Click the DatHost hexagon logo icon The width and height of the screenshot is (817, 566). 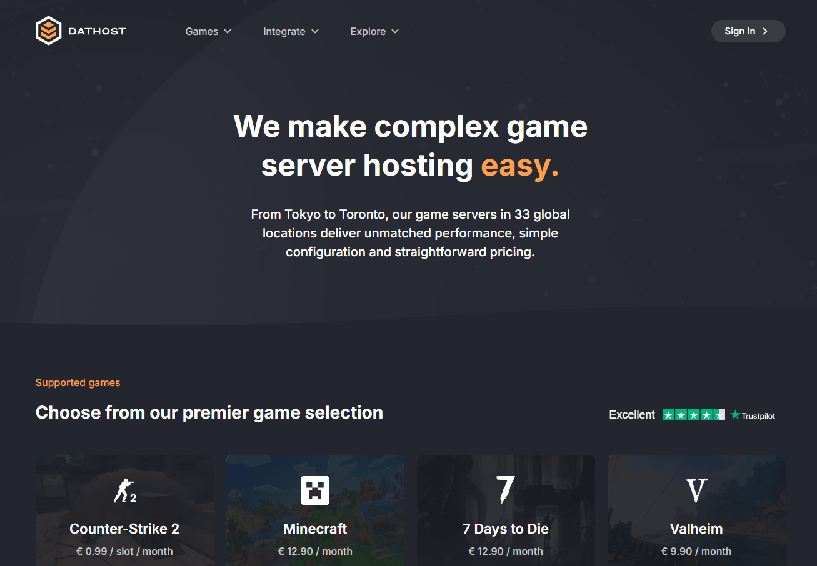tap(48, 31)
